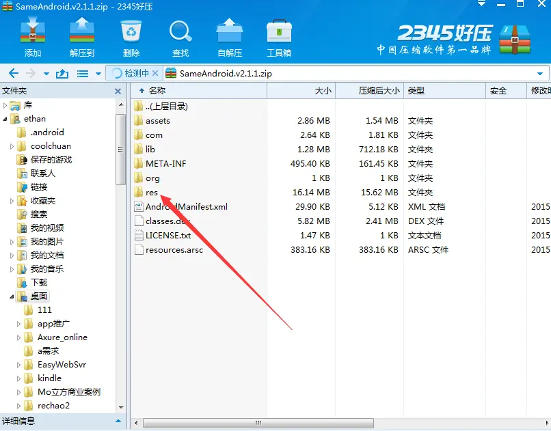The width and height of the screenshot is (551, 431).
Task: Select 搜索 in the folder tree
Action: click(x=32, y=214)
